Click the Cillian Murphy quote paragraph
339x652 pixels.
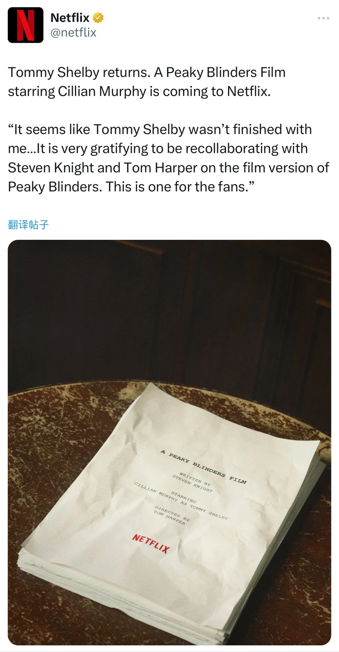(x=168, y=158)
